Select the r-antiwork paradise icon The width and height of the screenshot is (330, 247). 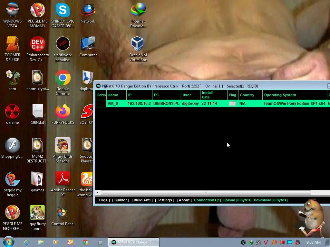(63, 49)
